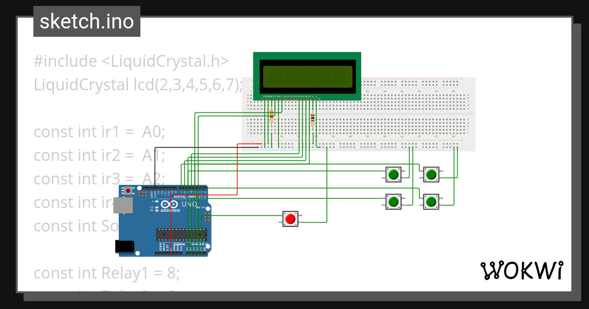Viewport: 589px width, 309px height.
Task: Select the Arduino USB port
Action: [123, 206]
